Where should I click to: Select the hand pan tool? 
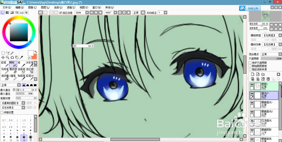click(17, 57)
